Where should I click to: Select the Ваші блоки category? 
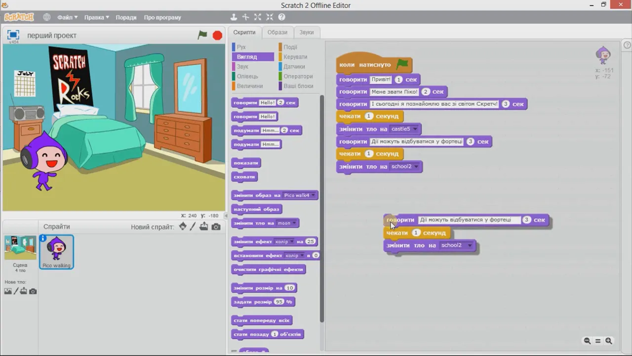(x=299, y=86)
